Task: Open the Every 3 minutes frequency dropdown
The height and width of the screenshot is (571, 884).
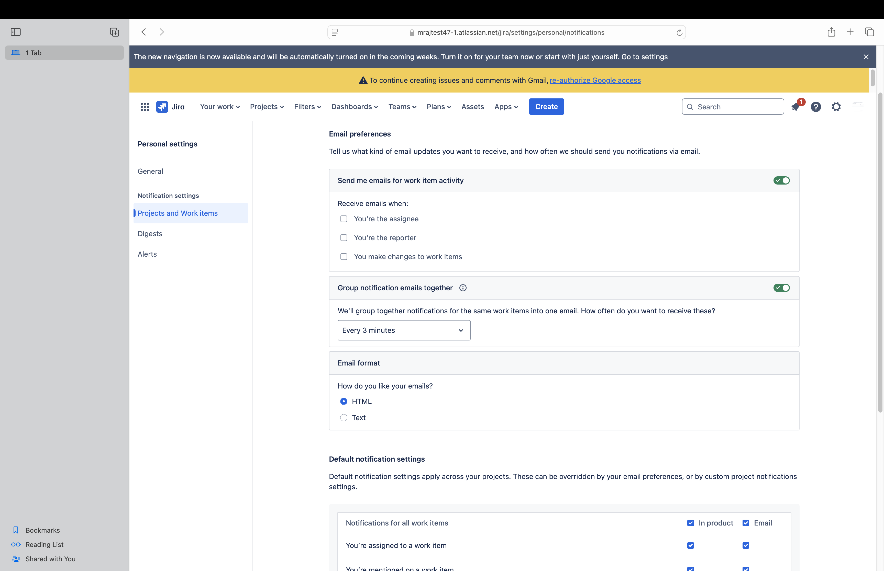Action: [404, 330]
